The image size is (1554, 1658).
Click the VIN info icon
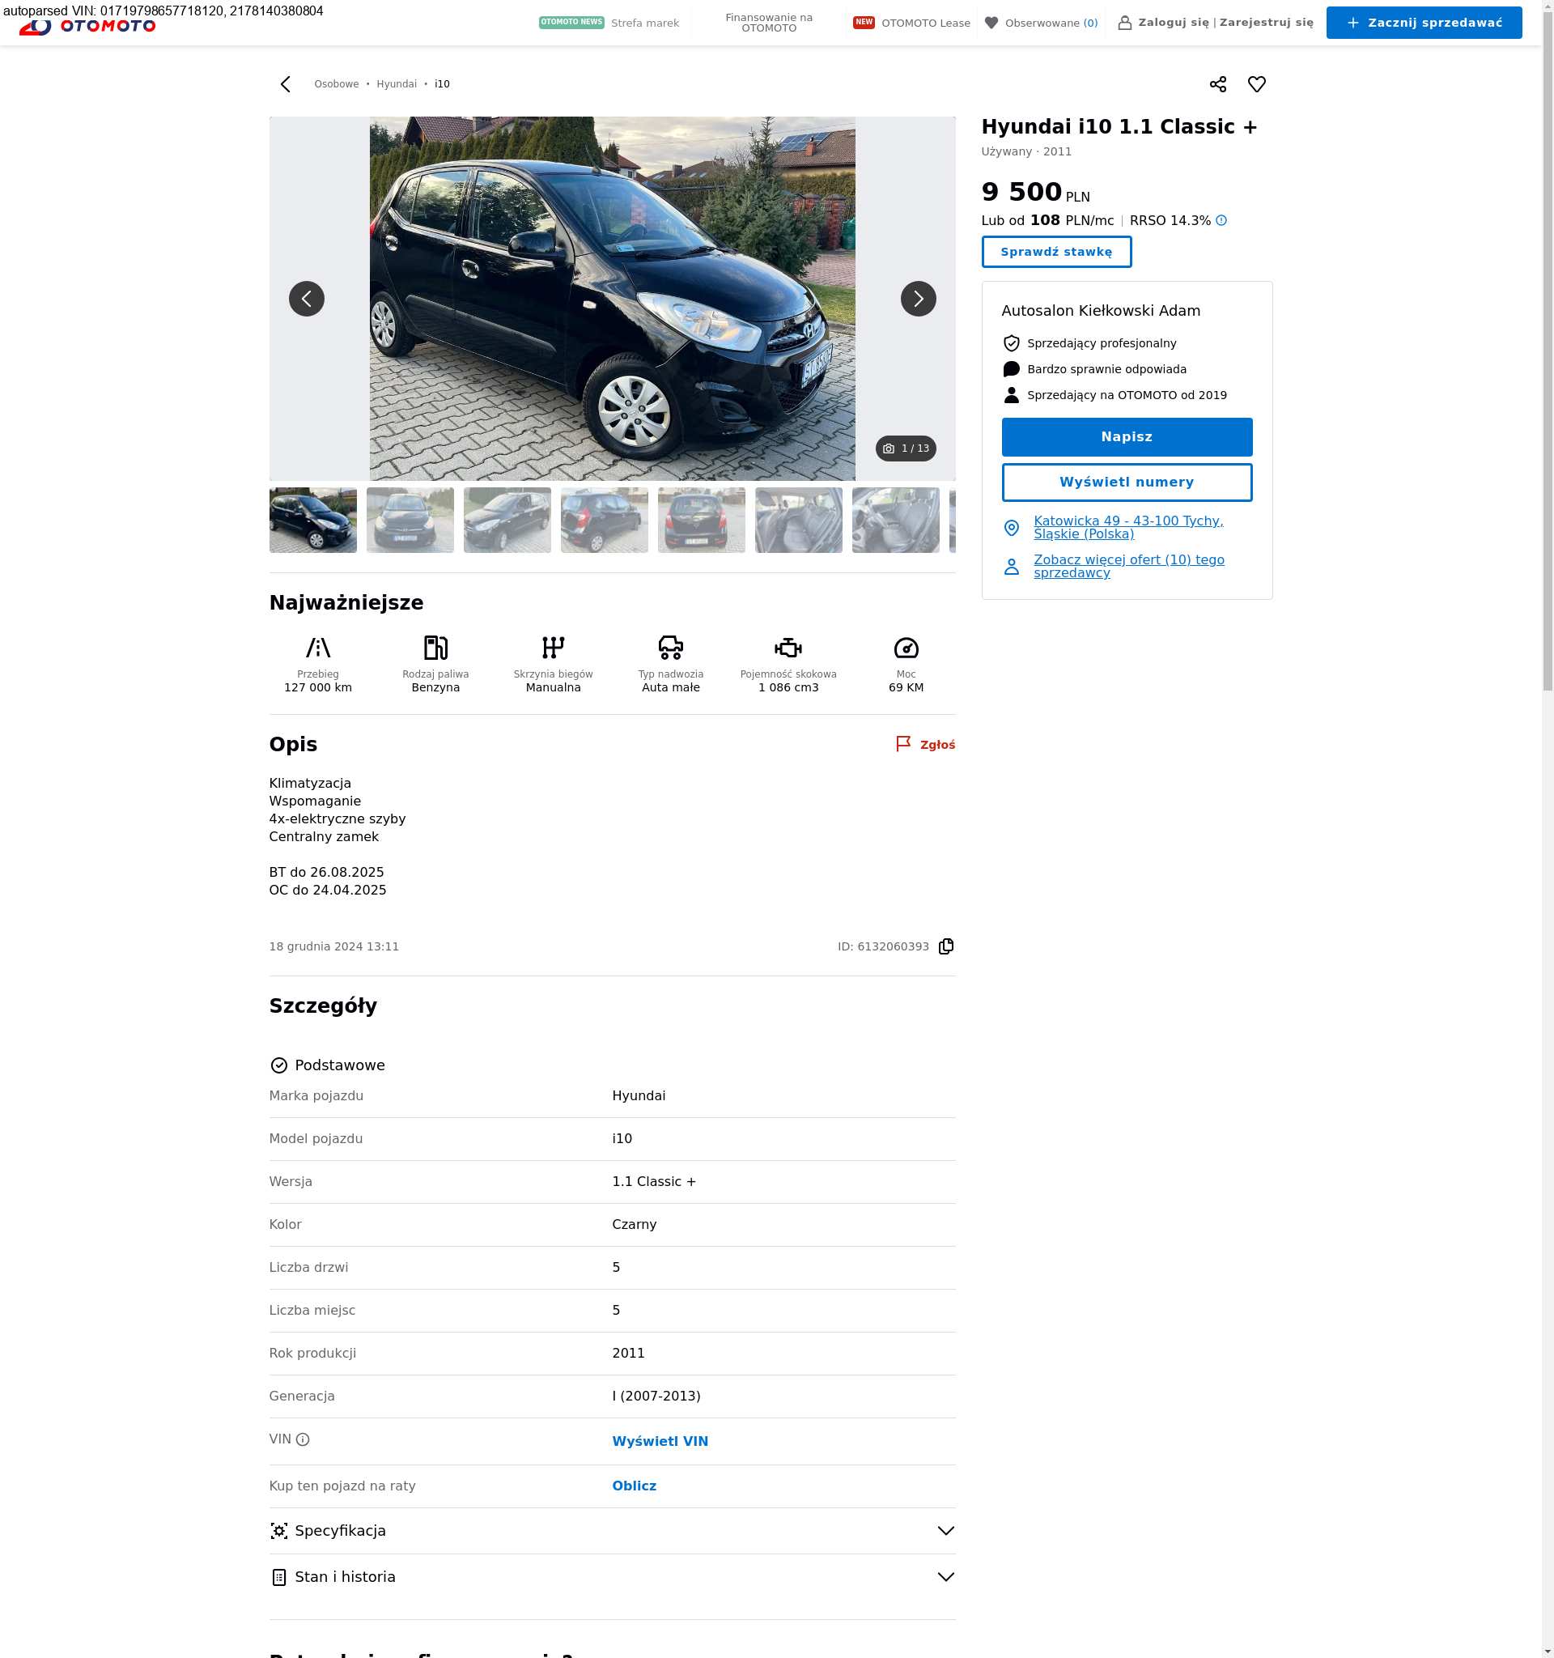click(303, 1439)
